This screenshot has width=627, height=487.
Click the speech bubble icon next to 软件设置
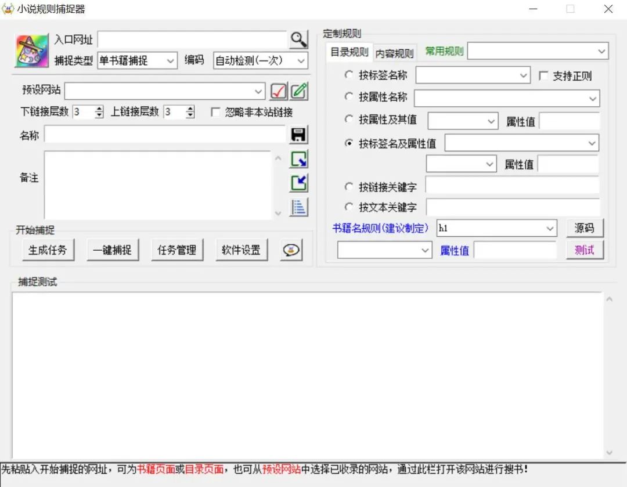pos(291,250)
